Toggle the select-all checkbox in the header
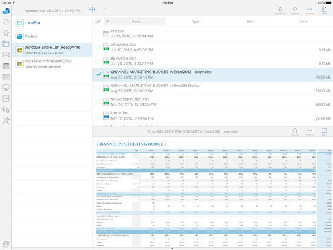This screenshot has height=250, width=333. 98,22
